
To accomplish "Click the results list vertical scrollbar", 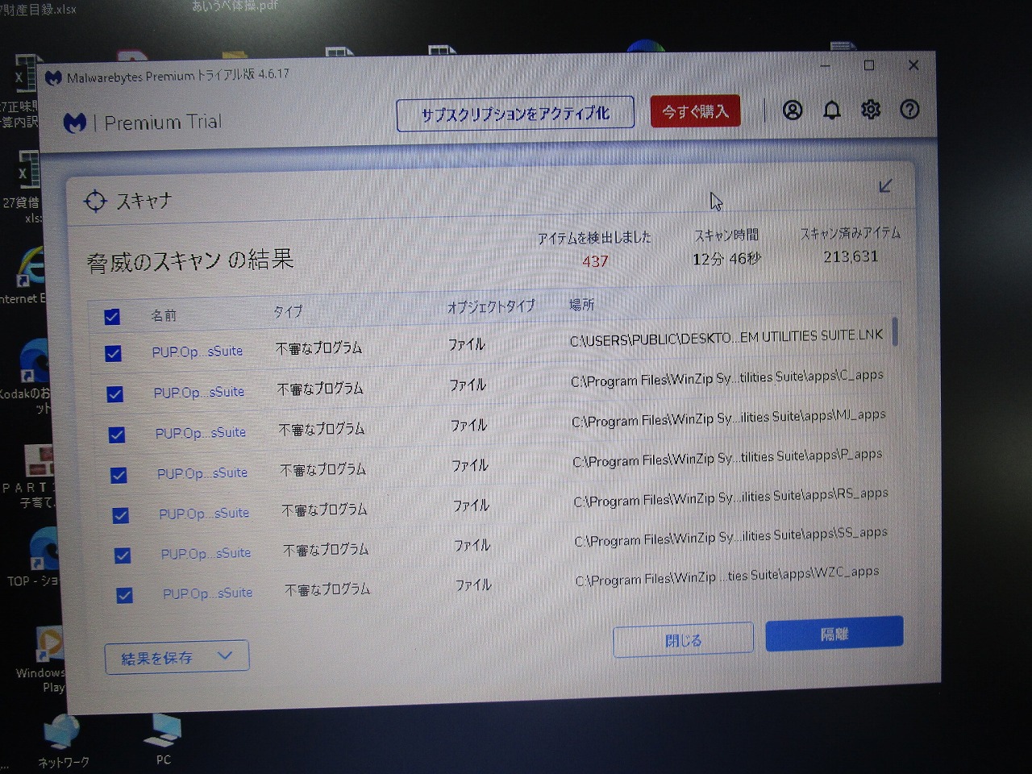I will [x=896, y=331].
